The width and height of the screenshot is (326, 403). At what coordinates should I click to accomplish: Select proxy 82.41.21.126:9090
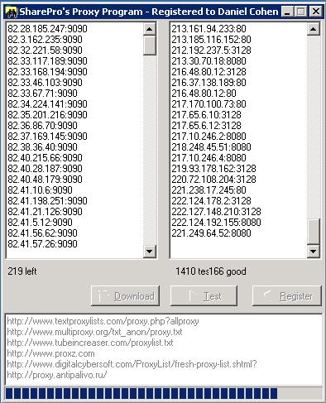(45, 212)
